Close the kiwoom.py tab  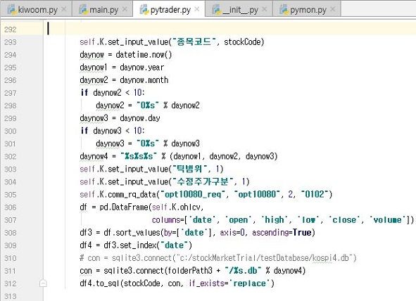[64, 9]
